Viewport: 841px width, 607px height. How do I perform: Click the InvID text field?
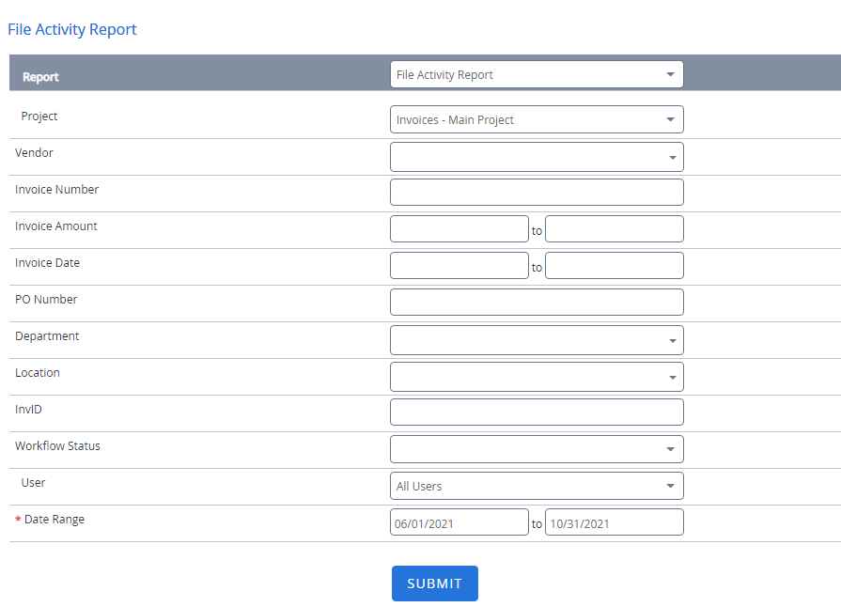(x=536, y=412)
